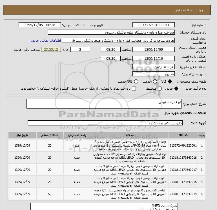Click the delivery province field خراسان رضوی
The image size is (217, 210).
(154, 67)
